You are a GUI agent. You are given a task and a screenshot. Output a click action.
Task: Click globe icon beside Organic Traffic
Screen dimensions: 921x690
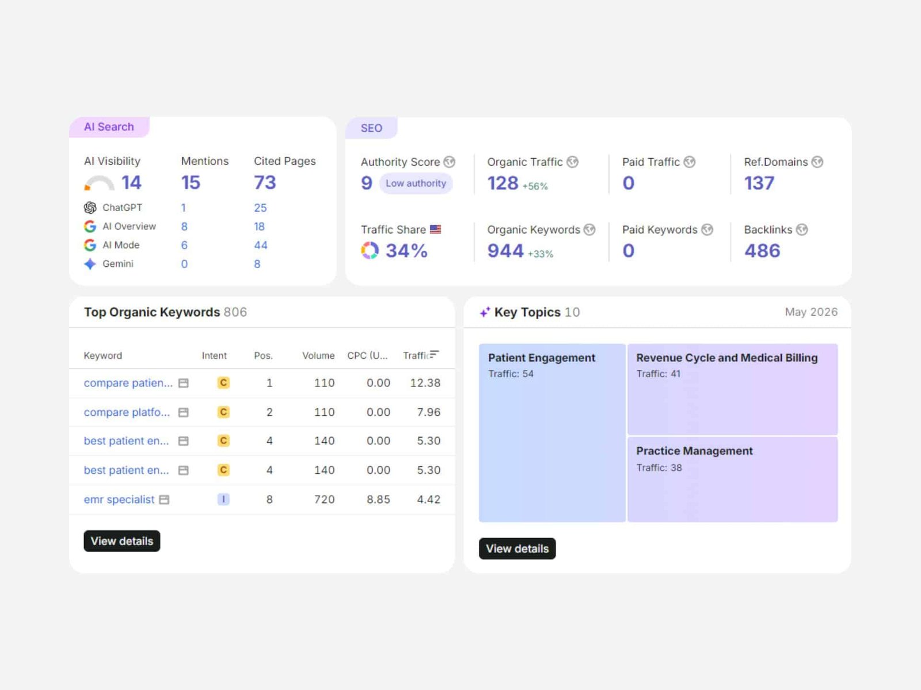572,162
